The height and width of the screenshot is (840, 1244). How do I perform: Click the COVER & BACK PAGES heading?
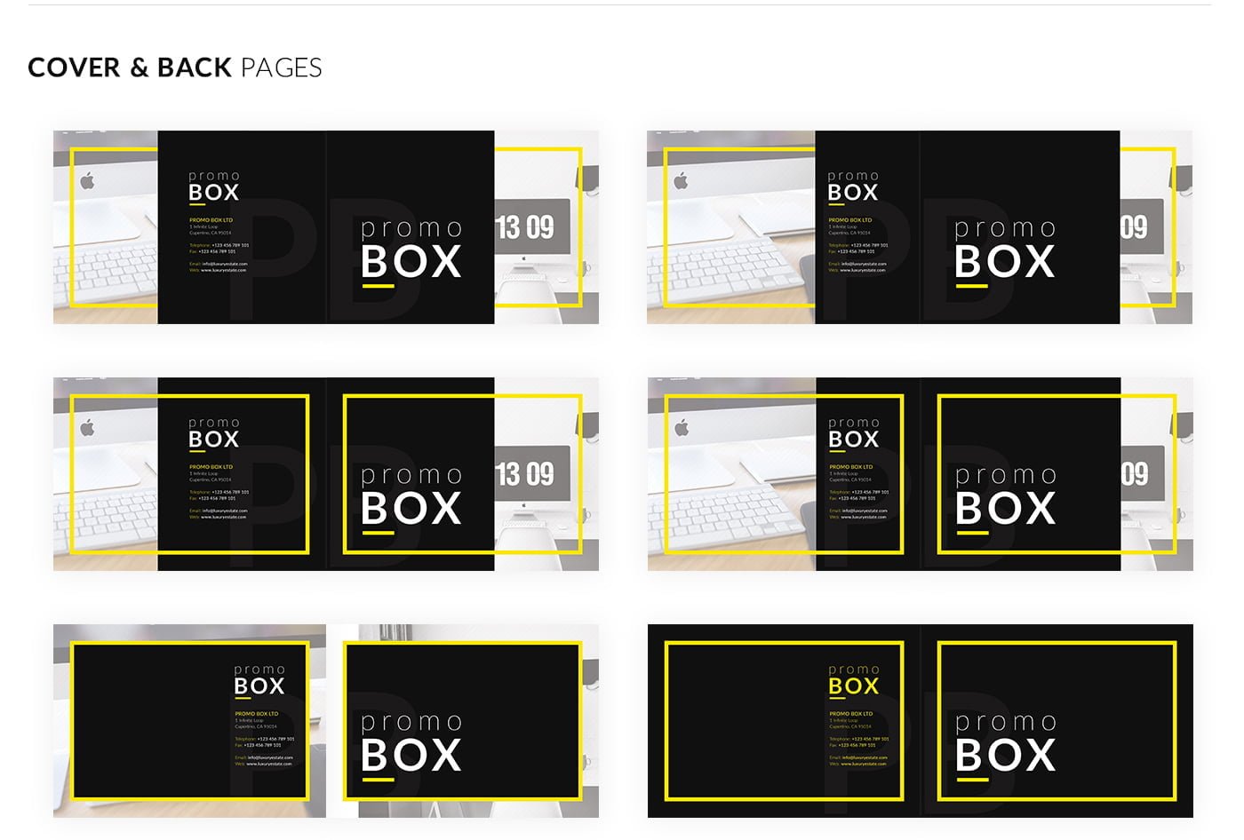coord(175,67)
